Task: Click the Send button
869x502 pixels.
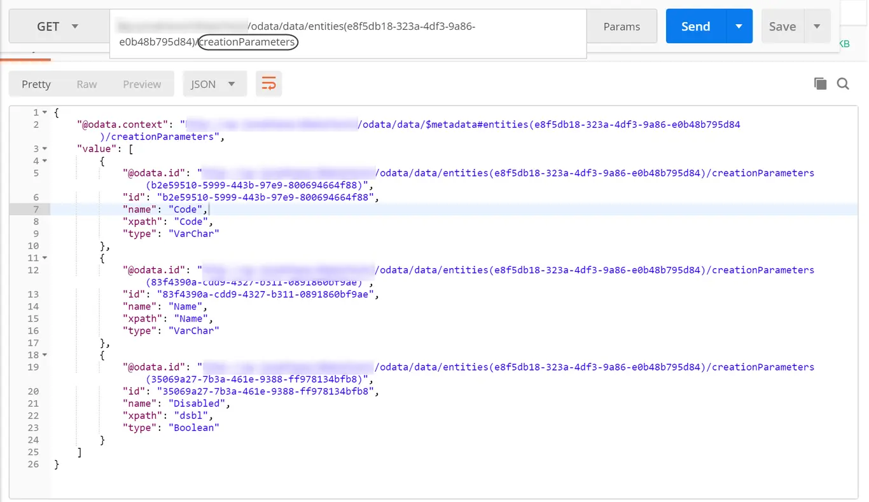Action: 695,27
